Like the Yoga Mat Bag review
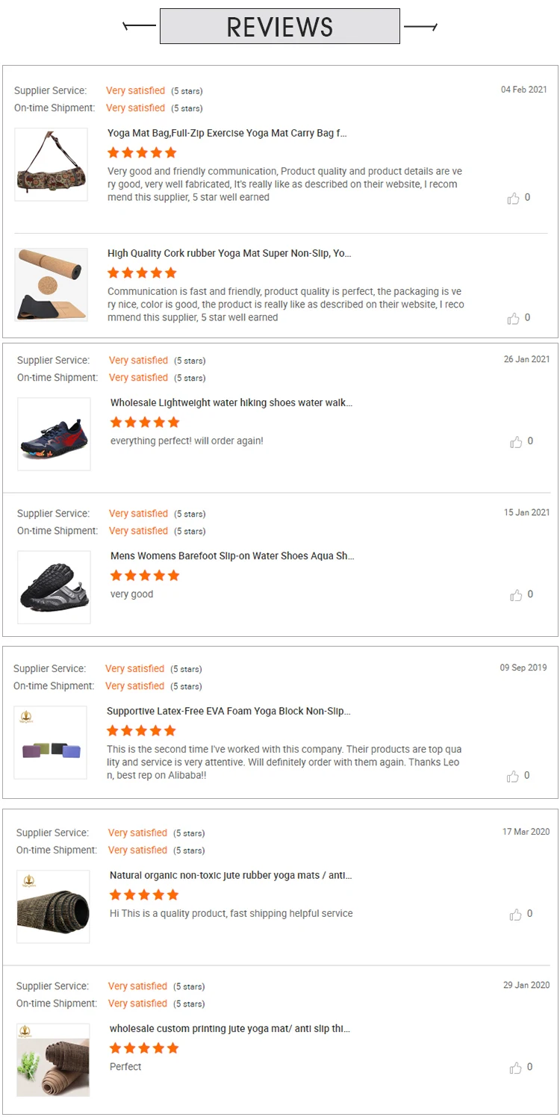 pos(514,199)
